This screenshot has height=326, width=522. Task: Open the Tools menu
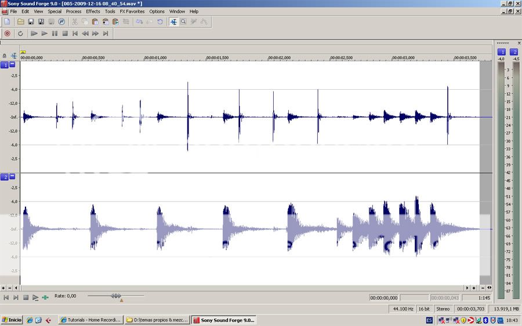tap(110, 12)
